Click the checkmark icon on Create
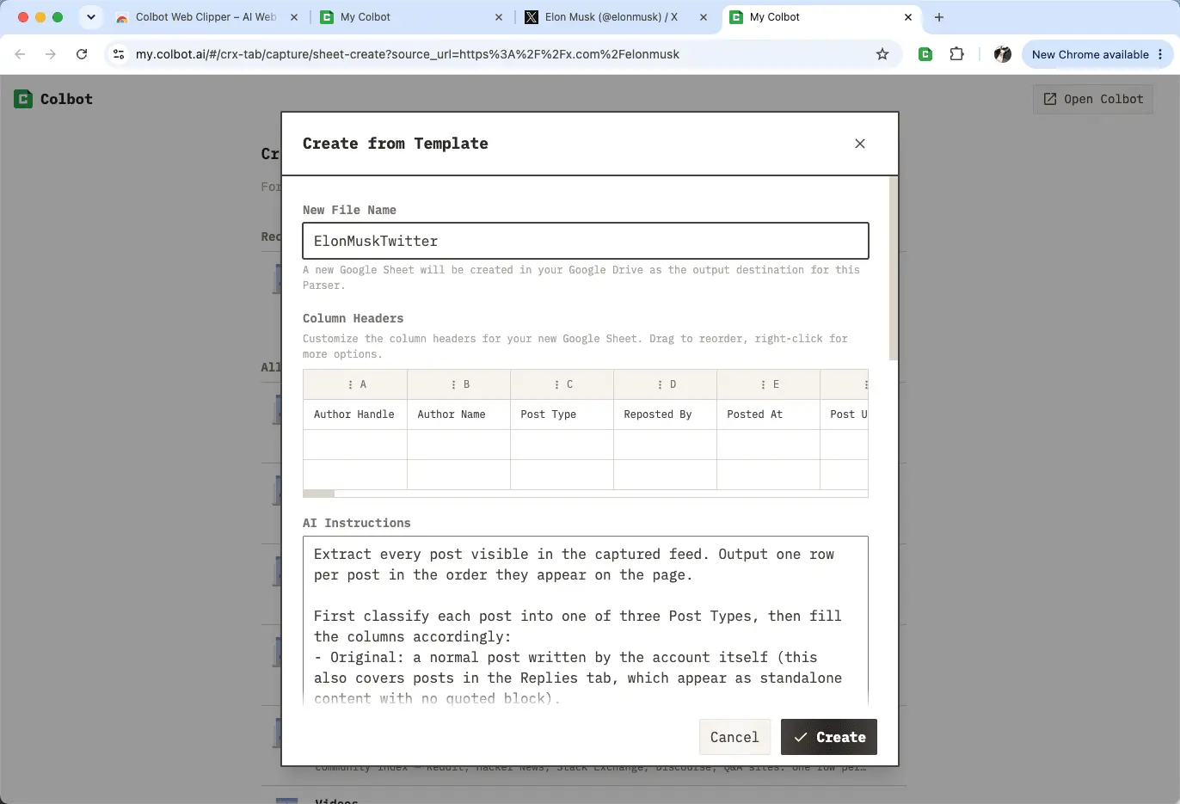Screen dimensions: 1180x804 click(x=801, y=737)
